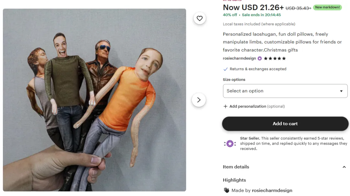Click the large Star Seller icon below Add to cart

tap(230, 144)
